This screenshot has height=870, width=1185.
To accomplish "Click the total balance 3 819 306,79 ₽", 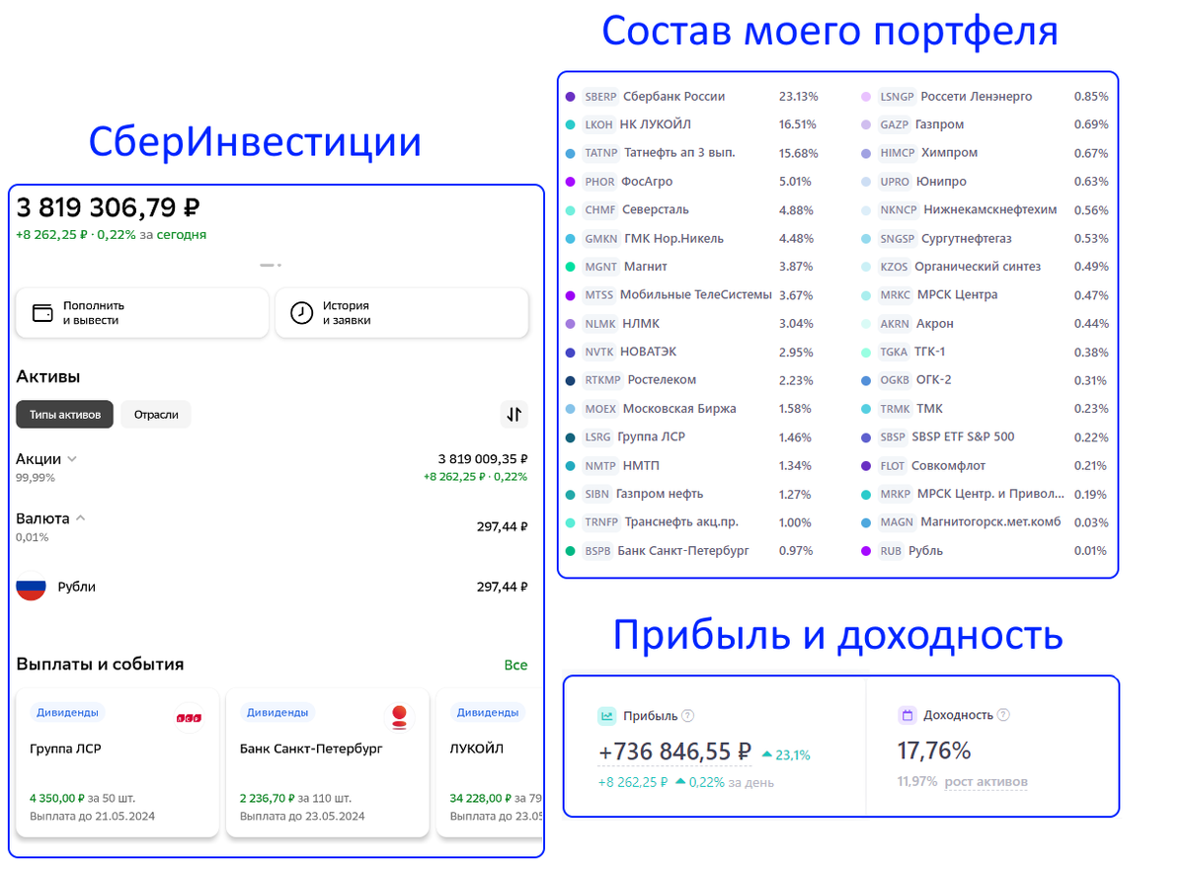I will 109,208.
